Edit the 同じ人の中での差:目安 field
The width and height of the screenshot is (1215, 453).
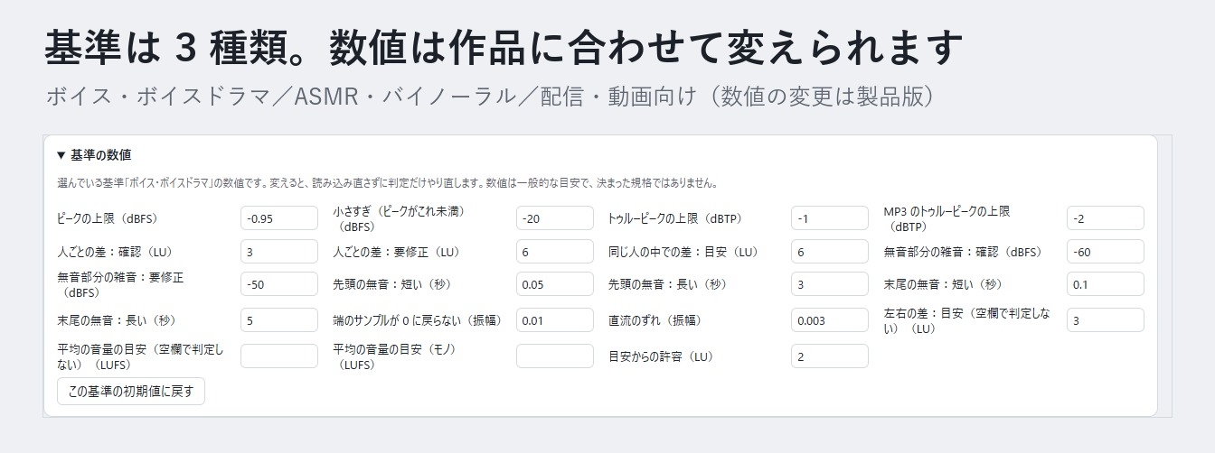pos(830,252)
